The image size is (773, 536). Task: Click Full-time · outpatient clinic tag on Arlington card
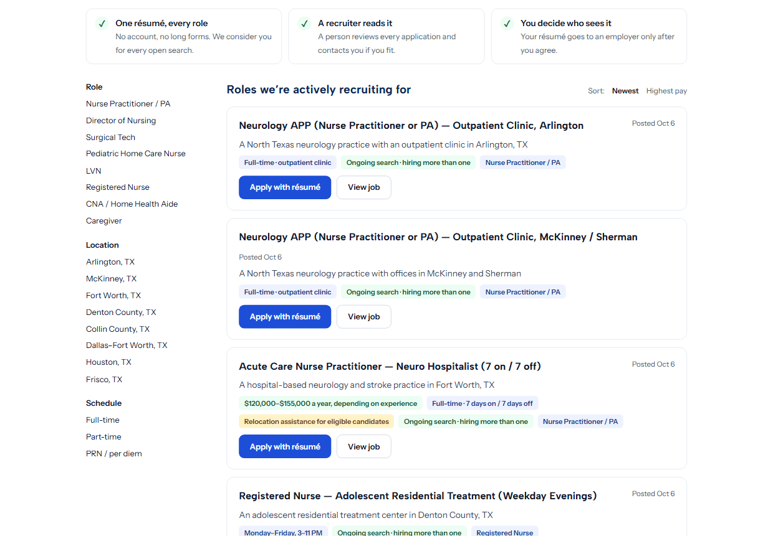tap(287, 162)
